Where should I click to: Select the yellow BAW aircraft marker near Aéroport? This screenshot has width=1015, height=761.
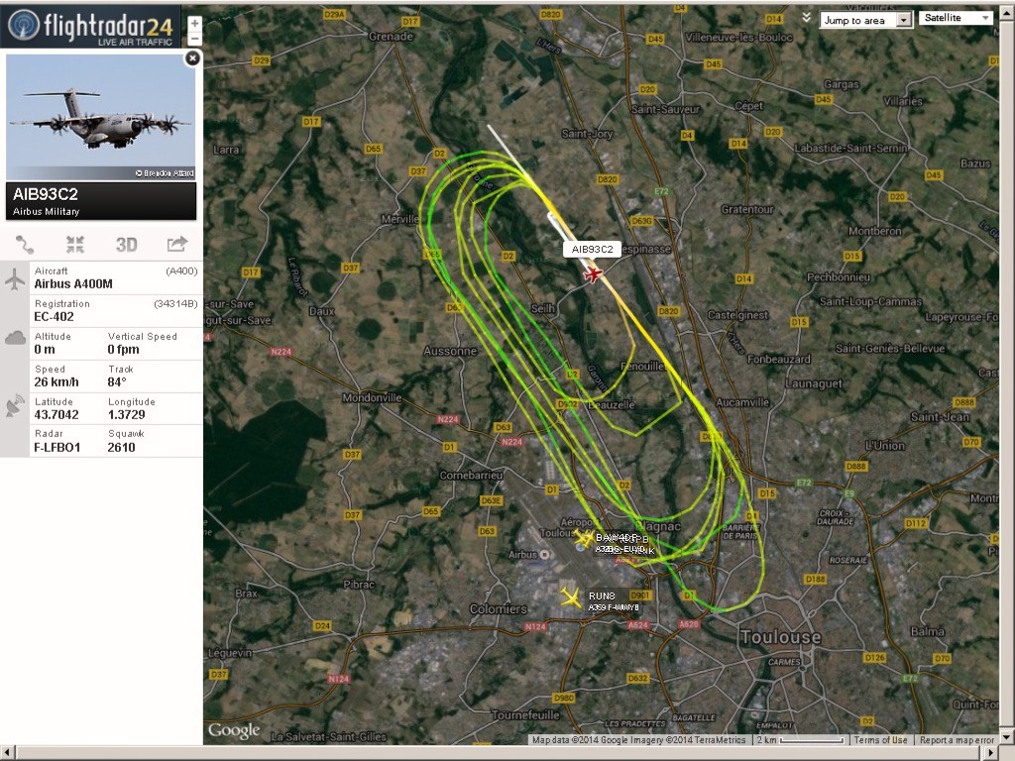click(x=583, y=537)
